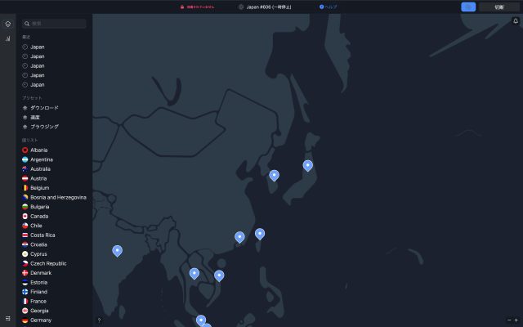This screenshot has height=327, width=523.
Task: Select the map pin over Japan
Action: click(x=307, y=165)
